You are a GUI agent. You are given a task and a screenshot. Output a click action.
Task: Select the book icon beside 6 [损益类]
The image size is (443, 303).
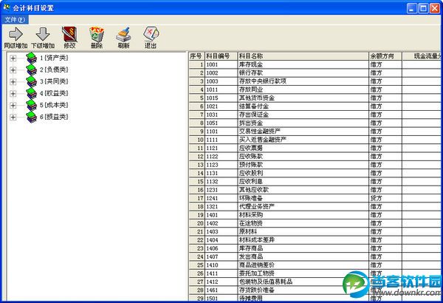pyautogui.click(x=31, y=117)
